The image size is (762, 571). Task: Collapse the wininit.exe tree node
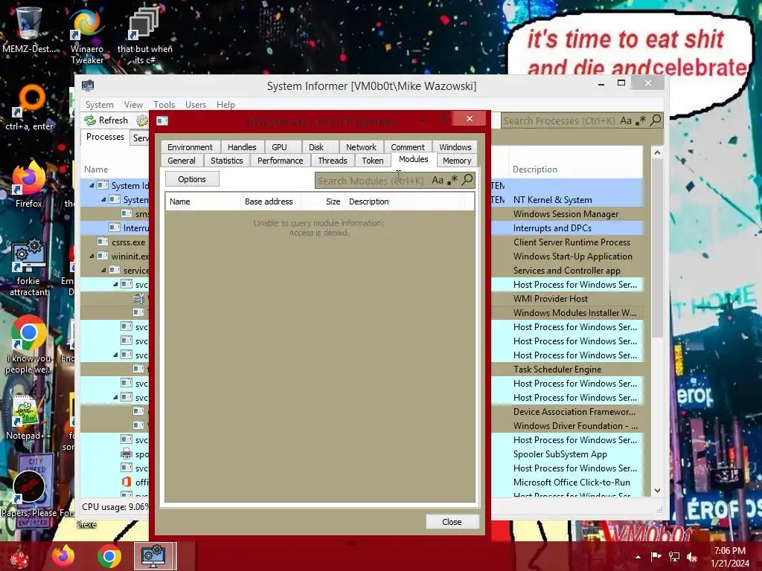(92, 256)
